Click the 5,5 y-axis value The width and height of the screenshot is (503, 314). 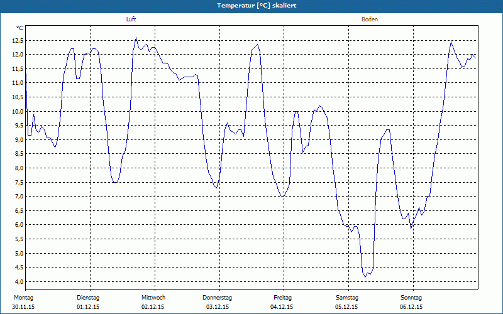coord(19,239)
